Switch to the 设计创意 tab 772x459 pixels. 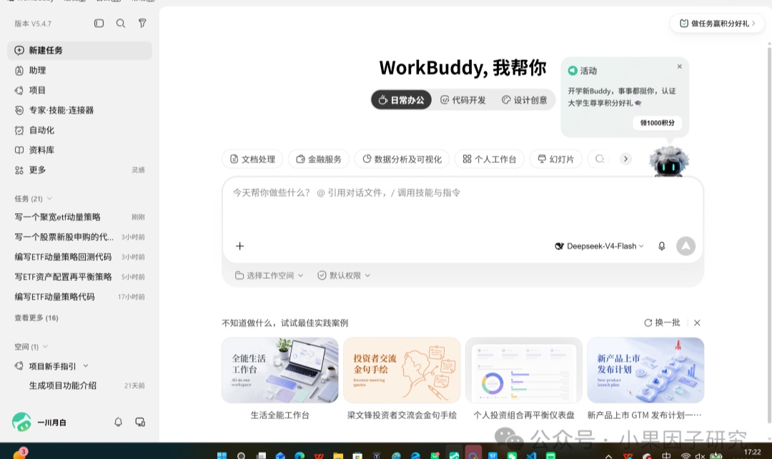[x=525, y=100]
